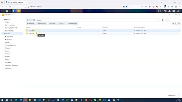
Task: Open WhatsApp from the Windows taskbar
Action: (x=95, y=100)
